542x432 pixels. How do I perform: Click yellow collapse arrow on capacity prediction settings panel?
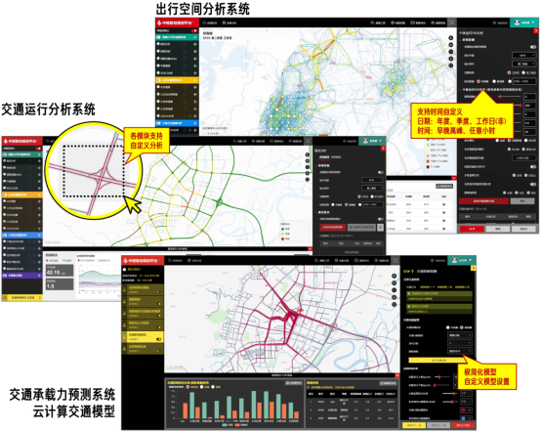pos(474,268)
